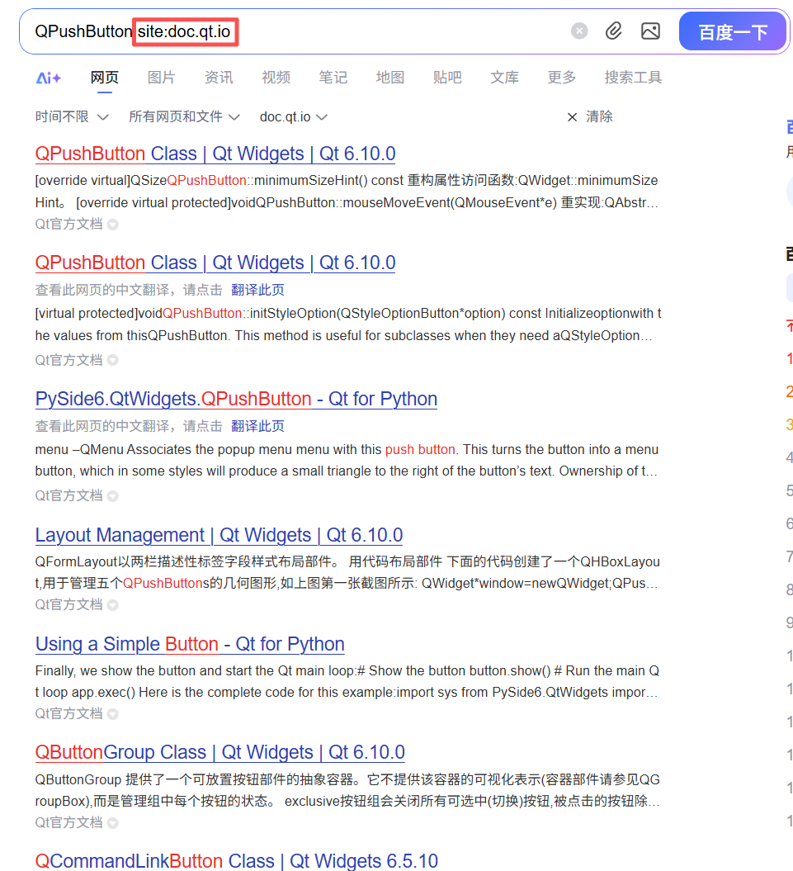
Task: Click the 笔记 search category
Action: pyautogui.click(x=333, y=77)
